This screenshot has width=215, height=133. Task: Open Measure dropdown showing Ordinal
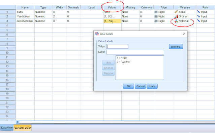pyautogui.click(x=185, y=16)
